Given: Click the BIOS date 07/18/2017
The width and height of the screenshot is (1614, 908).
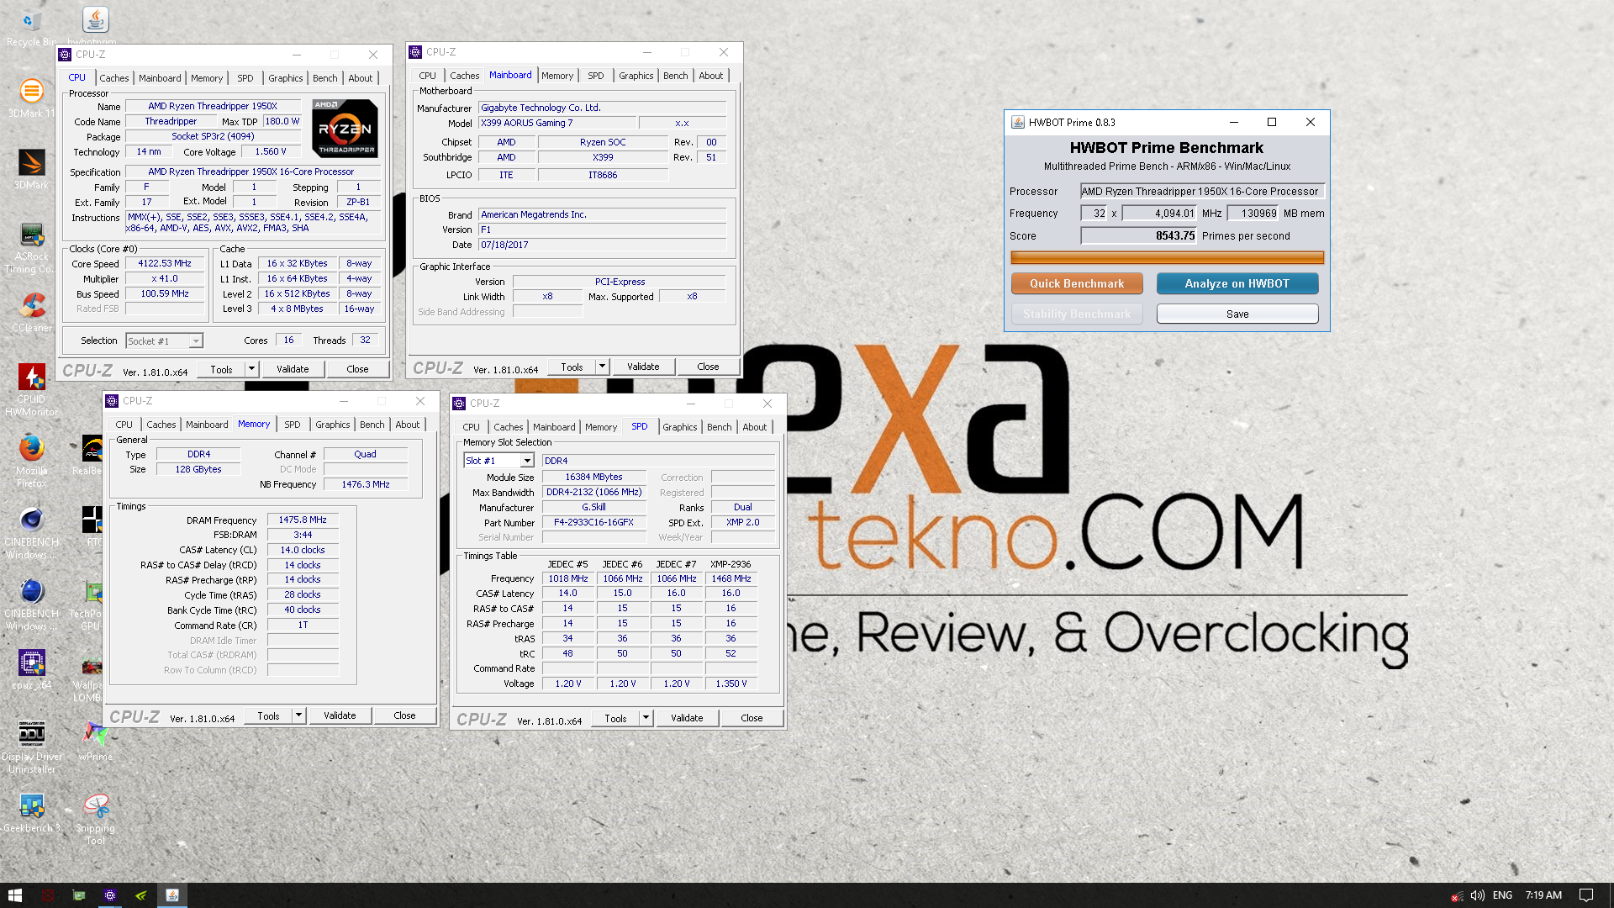Looking at the screenshot, I should (602, 245).
